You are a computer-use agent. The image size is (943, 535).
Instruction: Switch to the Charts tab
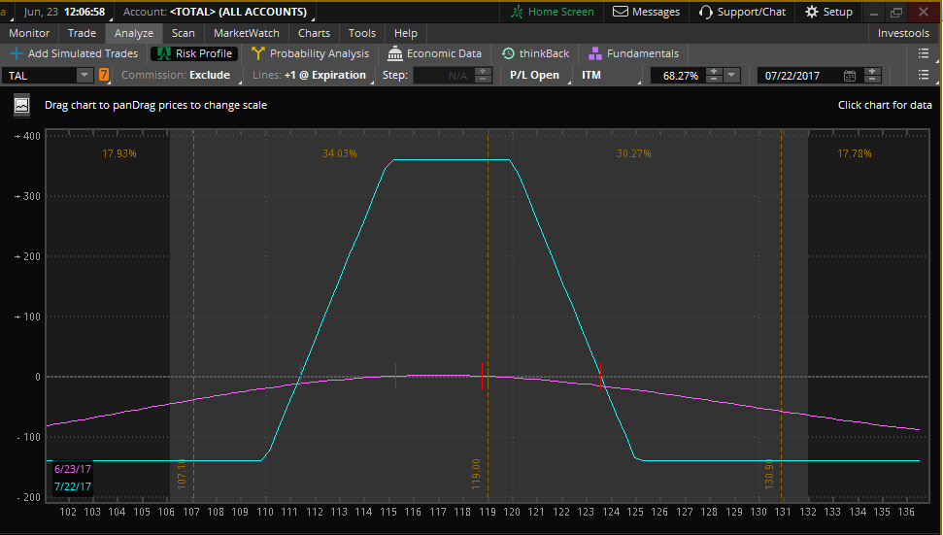click(x=314, y=33)
